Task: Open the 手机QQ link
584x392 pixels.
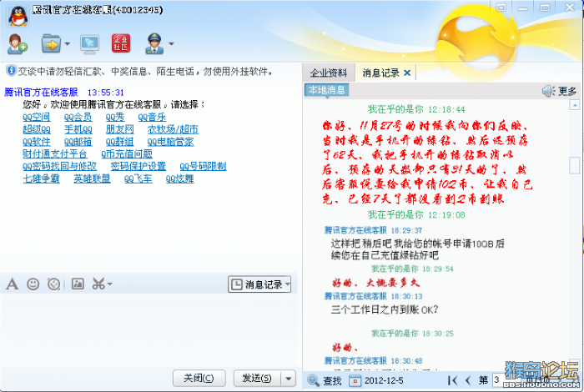Action: 78,129
